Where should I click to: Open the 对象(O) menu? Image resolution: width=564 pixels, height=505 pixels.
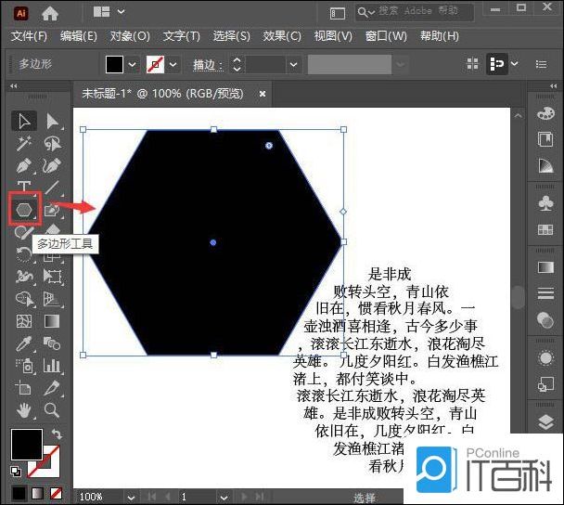coord(130,36)
